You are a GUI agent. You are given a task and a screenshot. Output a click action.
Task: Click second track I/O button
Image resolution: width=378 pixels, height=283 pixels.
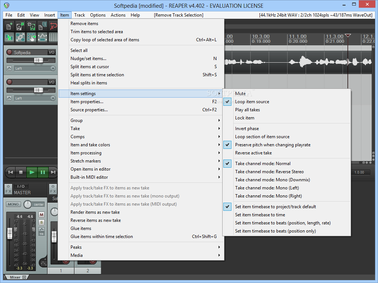pyautogui.click(x=52, y=82)
